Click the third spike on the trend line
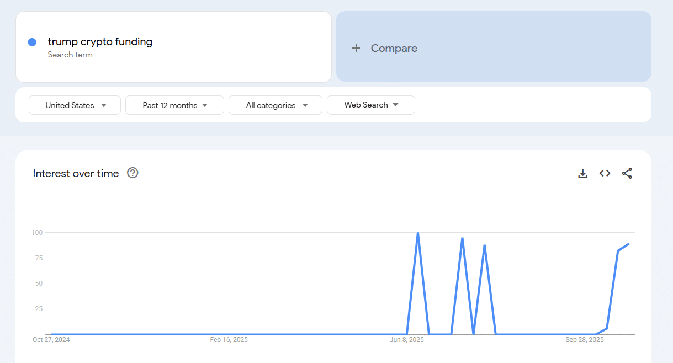The image size is (673, 363). (484, 245)
